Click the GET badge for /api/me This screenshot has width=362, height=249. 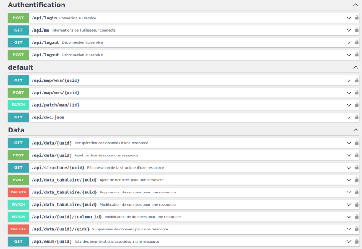18,30
